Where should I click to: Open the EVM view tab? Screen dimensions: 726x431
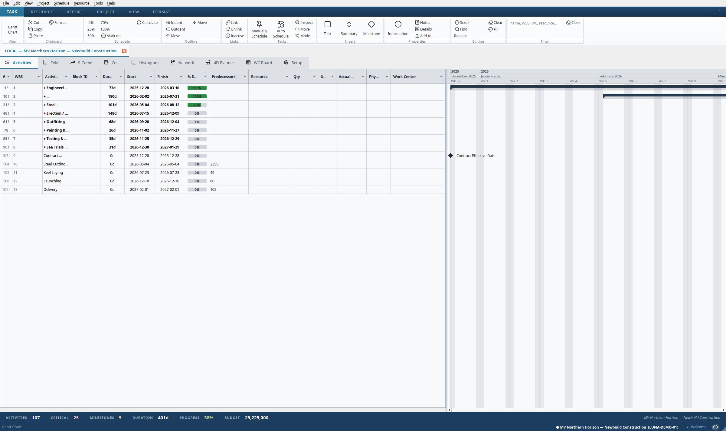pos(51,63)
